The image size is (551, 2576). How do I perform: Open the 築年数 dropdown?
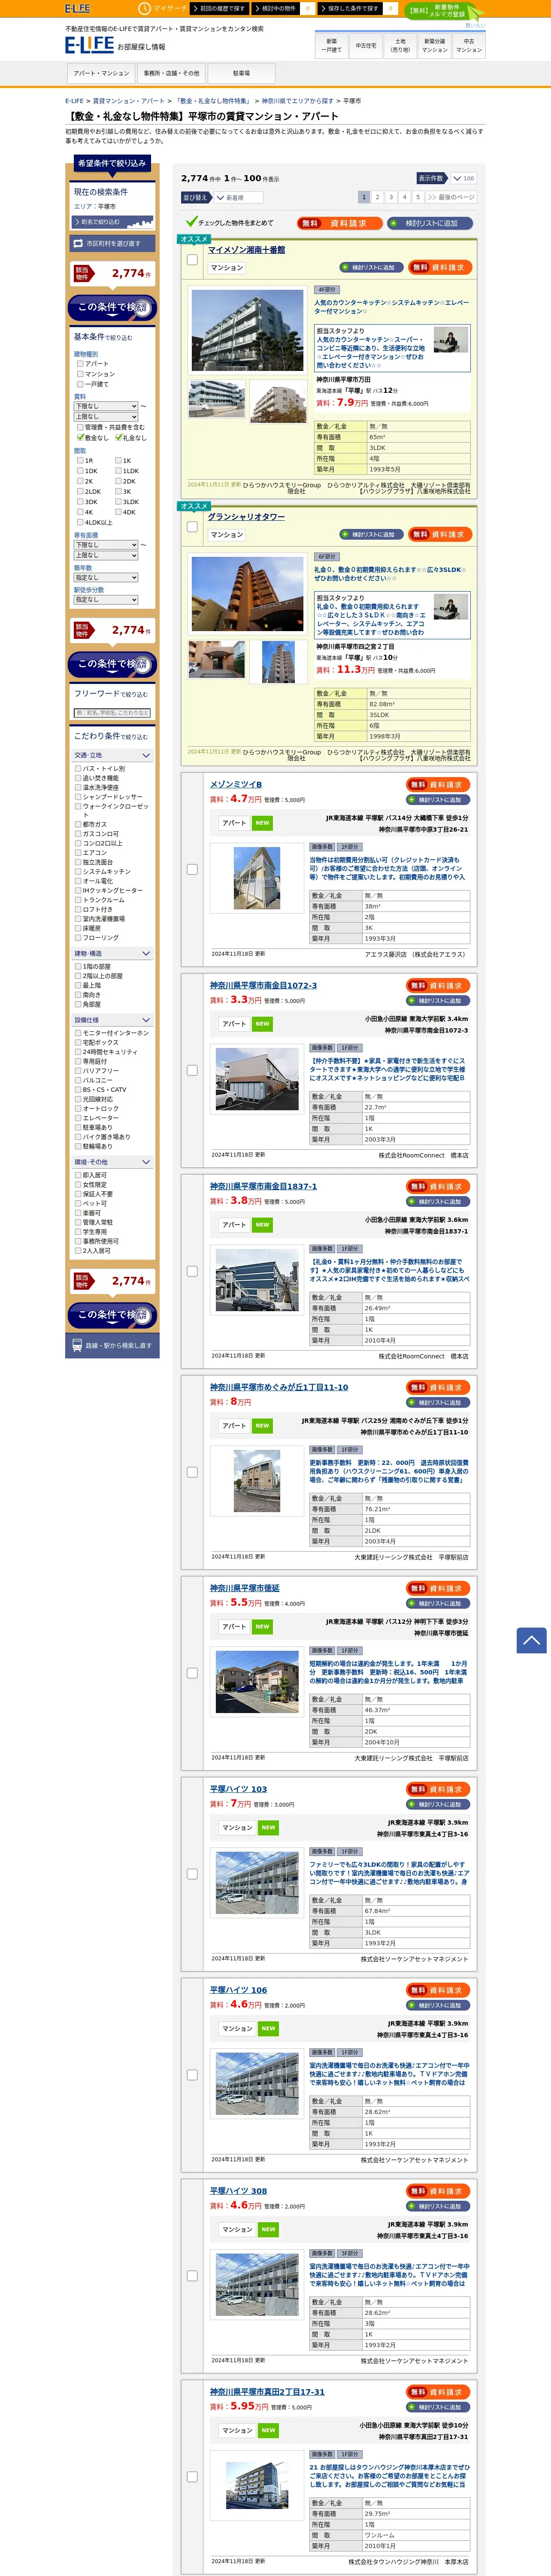point(106,577)
